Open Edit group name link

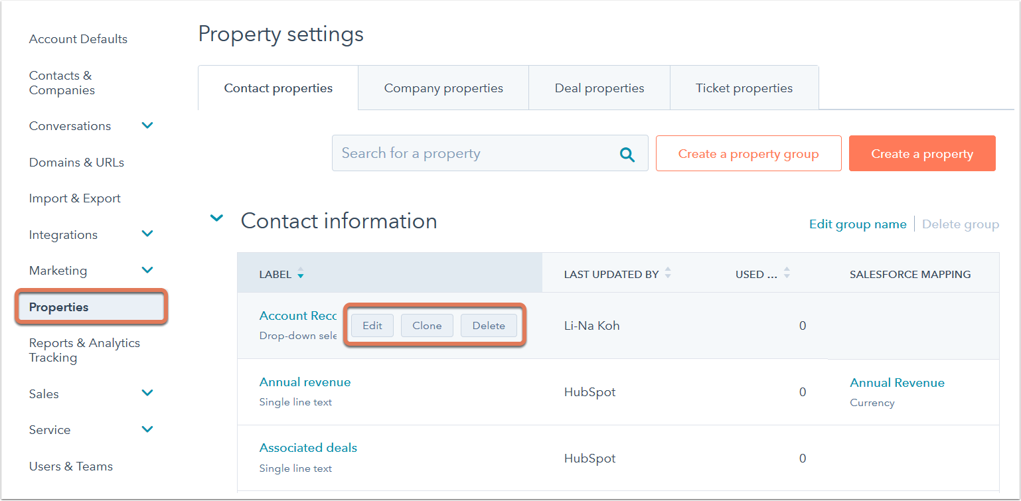click(x=858, y=224)
